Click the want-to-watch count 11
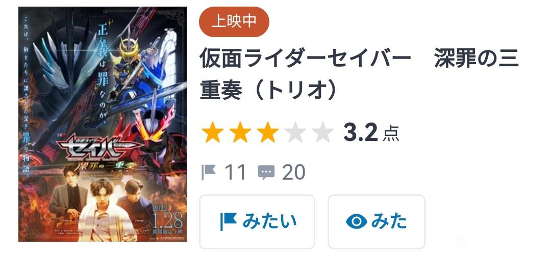This screenshot has width=551, height=257. click(x=235, y=173)
